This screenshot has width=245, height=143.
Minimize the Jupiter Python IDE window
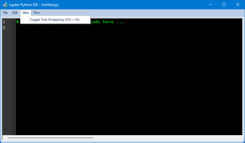210,5
